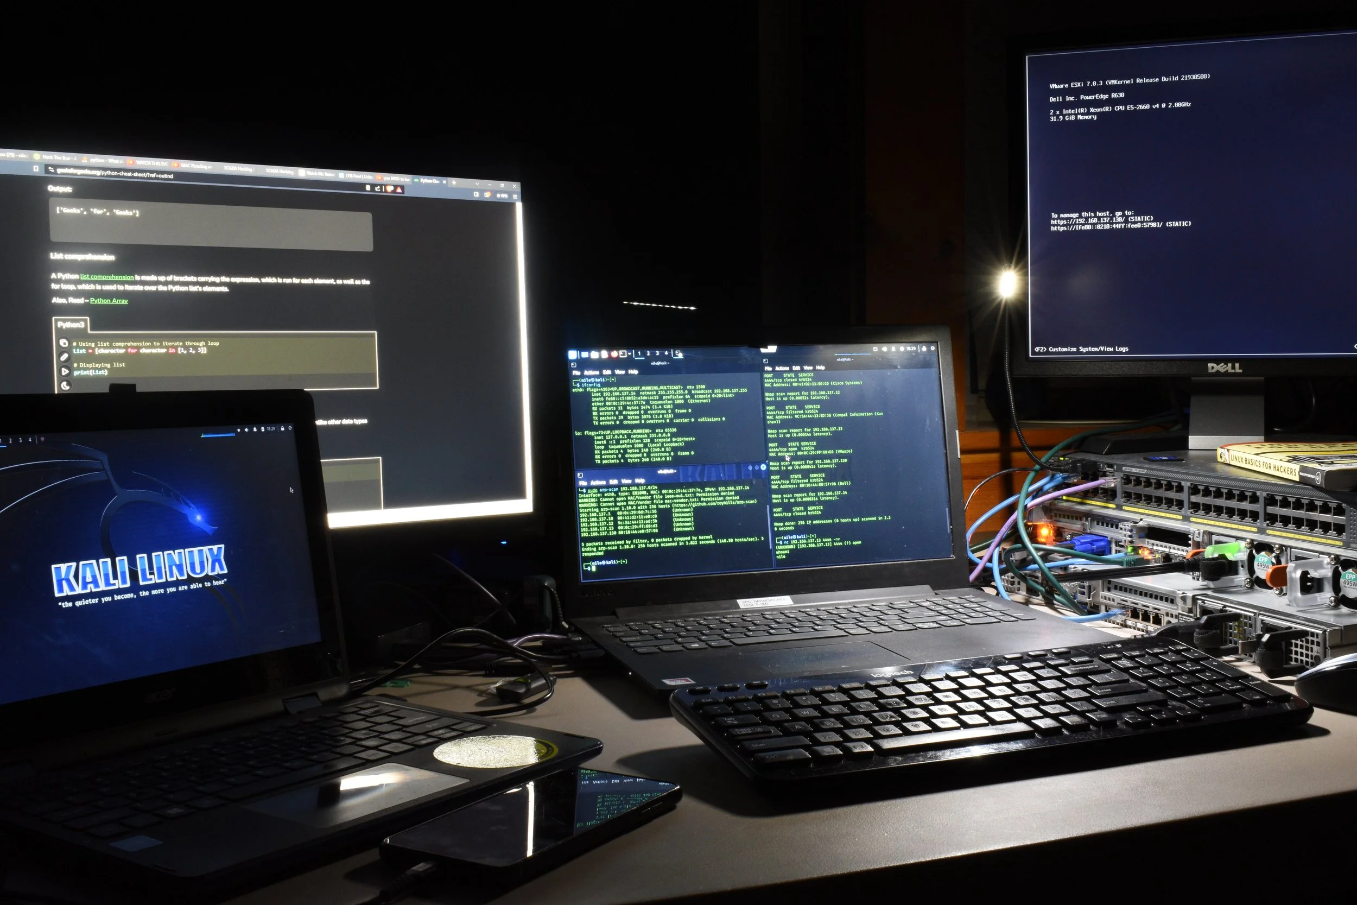Viewport: 1357px width, 905px height.
Task: Open the Kali applications menu icon
Action: coord(572,355)
